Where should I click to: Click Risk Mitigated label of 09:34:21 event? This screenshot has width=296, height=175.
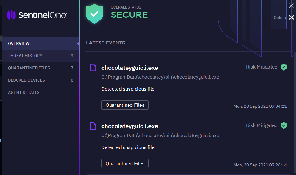click(262, 67)
